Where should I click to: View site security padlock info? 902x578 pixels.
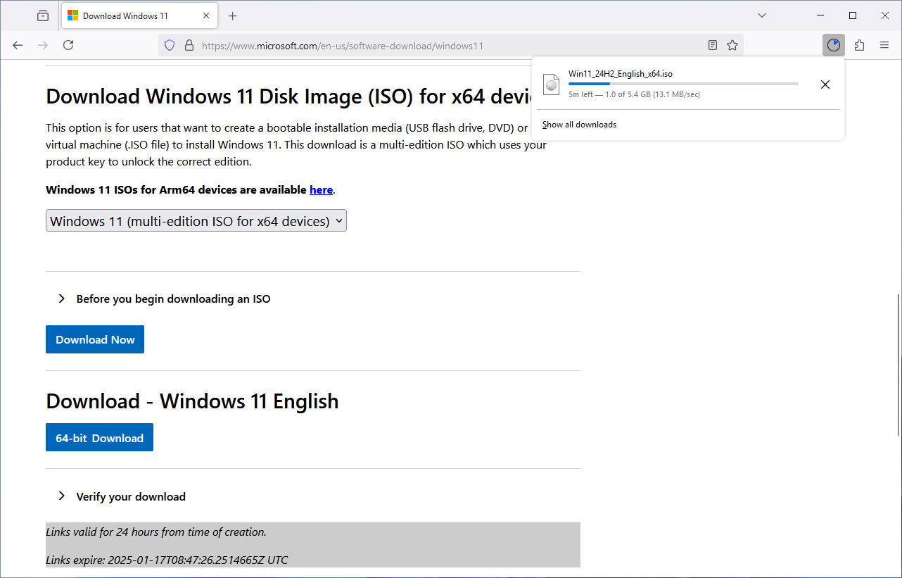[x=189, y=45]
